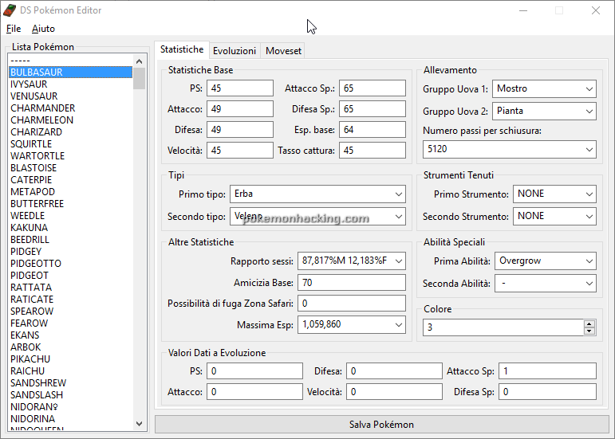The height and width of the screenshot is (439, 615).
Task: Open the Primo tipo dropdown
Action: coord(317,194)
